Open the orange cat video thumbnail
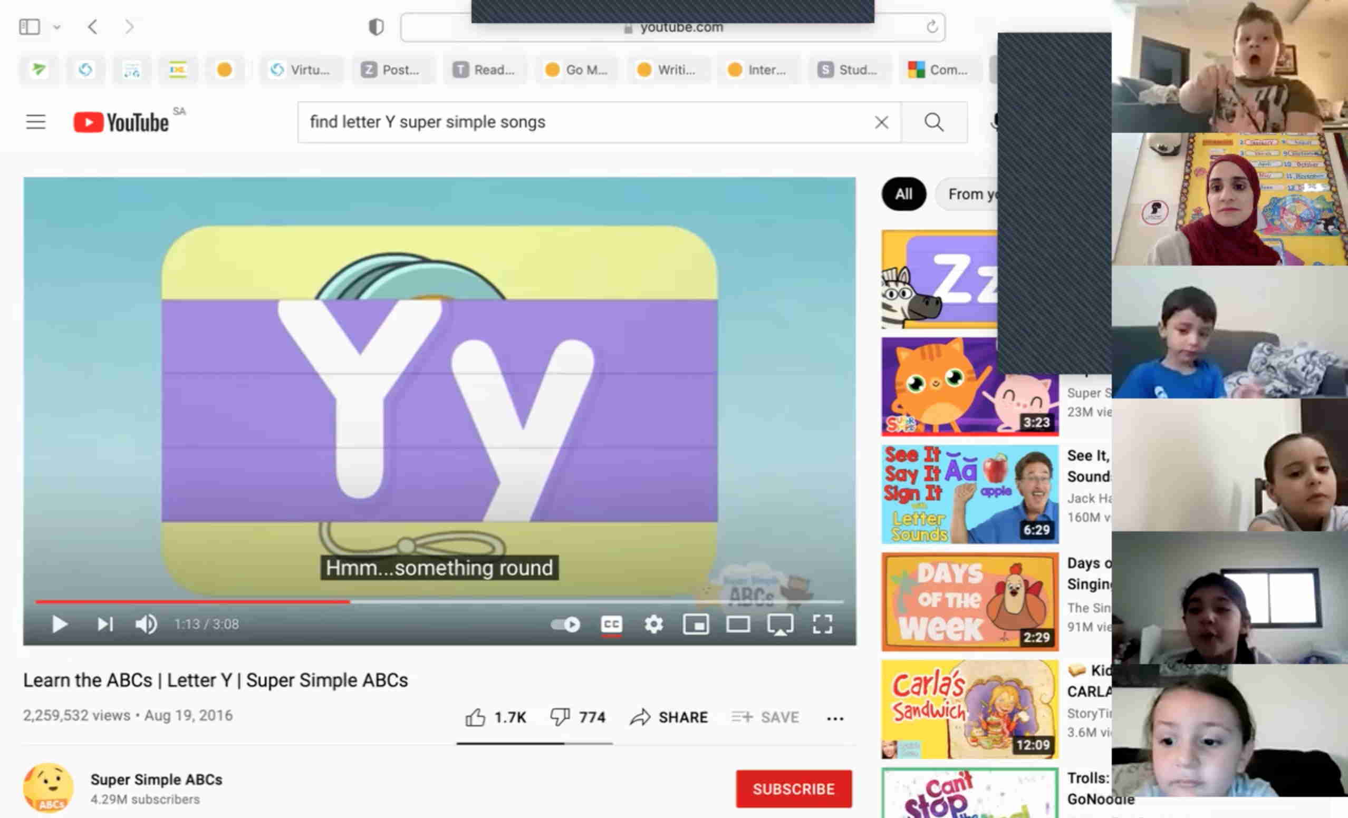1348x818 pixels. [x=969, y=386]
